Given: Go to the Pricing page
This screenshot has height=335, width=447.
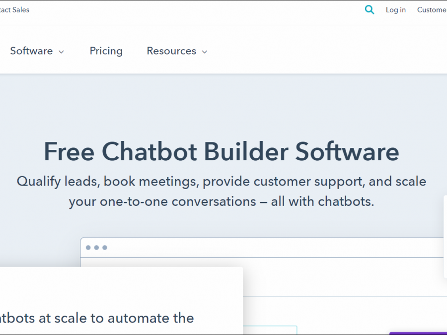Looking at the screenshot, I should [106, 51].
